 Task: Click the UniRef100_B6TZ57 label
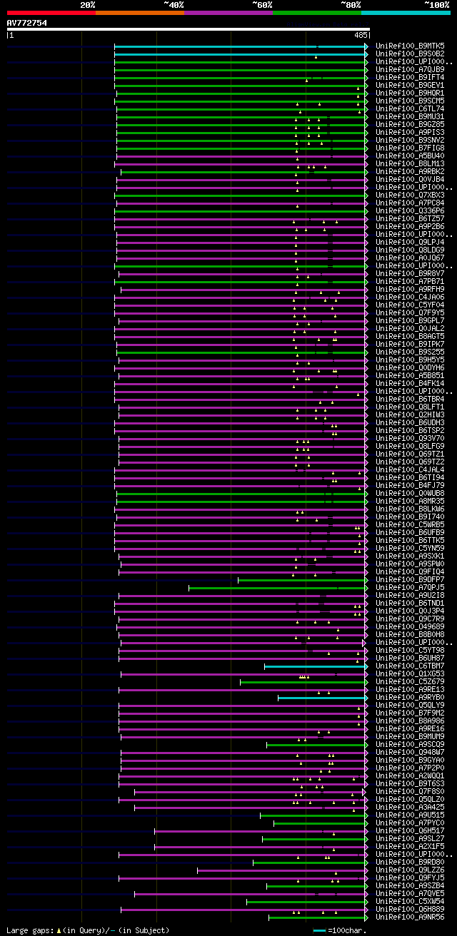[x=410, y=218]
